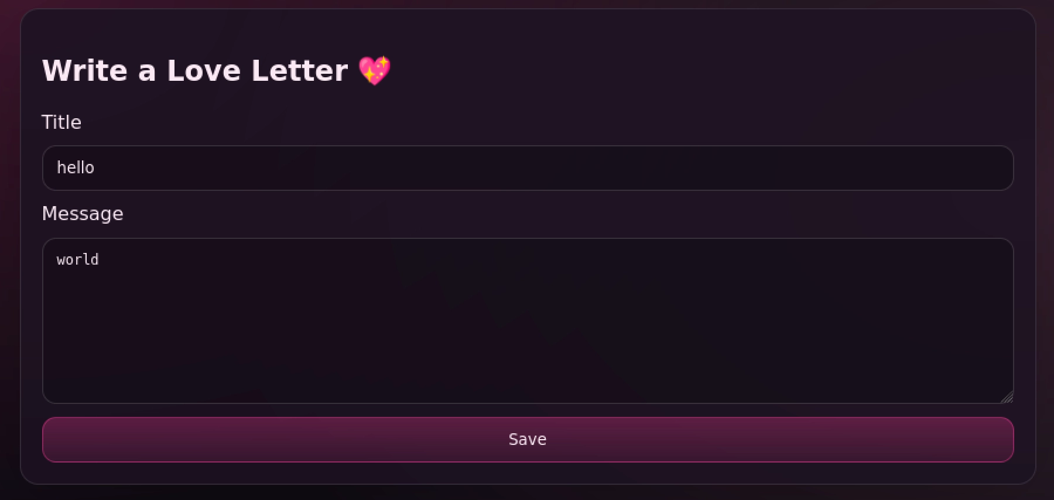The height and width of the screenshot is (500, 1054).
Task: Click the word 'world' in the Message box
Action: click(77, 259)
